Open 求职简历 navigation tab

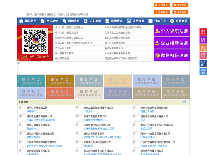coord(93,21)
